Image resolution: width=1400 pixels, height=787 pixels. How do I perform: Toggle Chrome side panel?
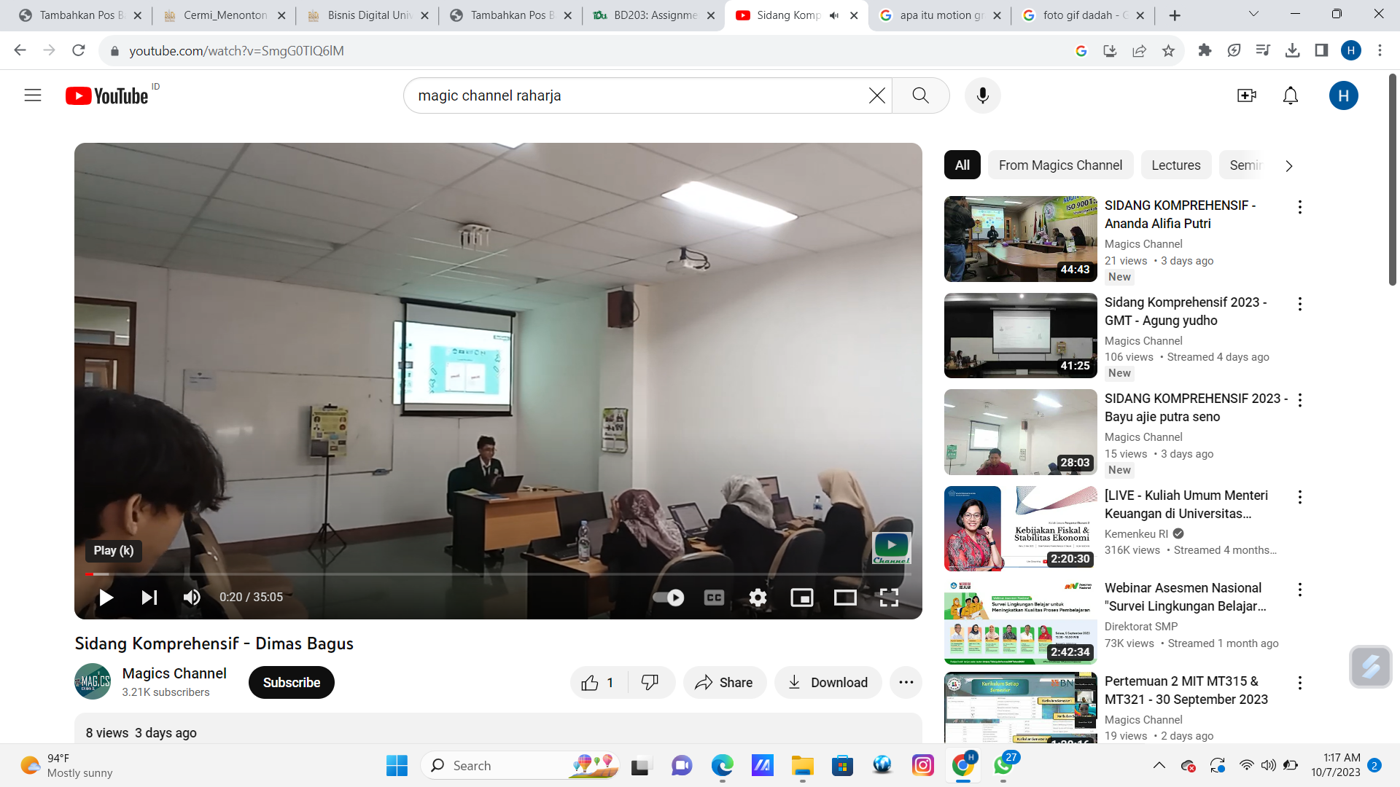pos(1321,50)
